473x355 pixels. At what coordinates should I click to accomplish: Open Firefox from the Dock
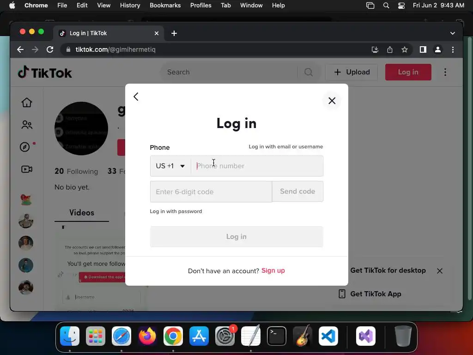(147, 336)
